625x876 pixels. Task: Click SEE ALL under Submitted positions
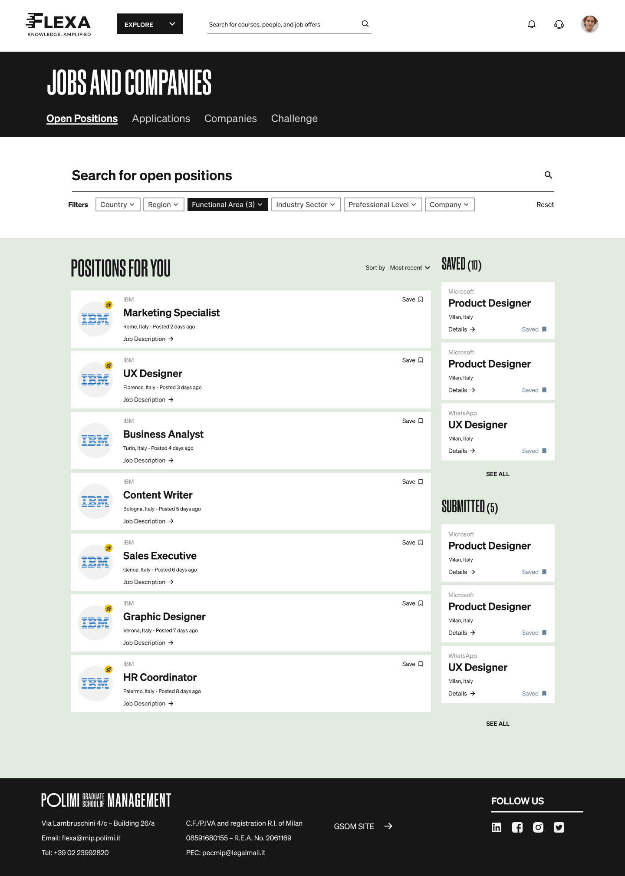(498, 724)
